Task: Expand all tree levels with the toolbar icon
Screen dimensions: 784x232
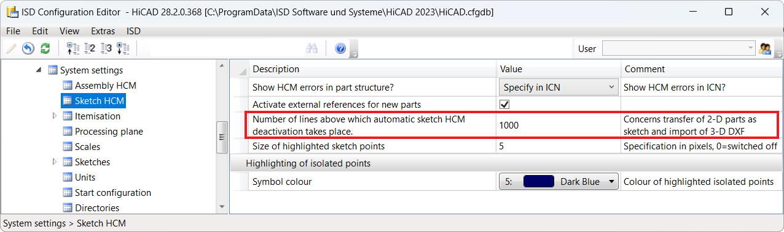Action: (x=123, y=48)
